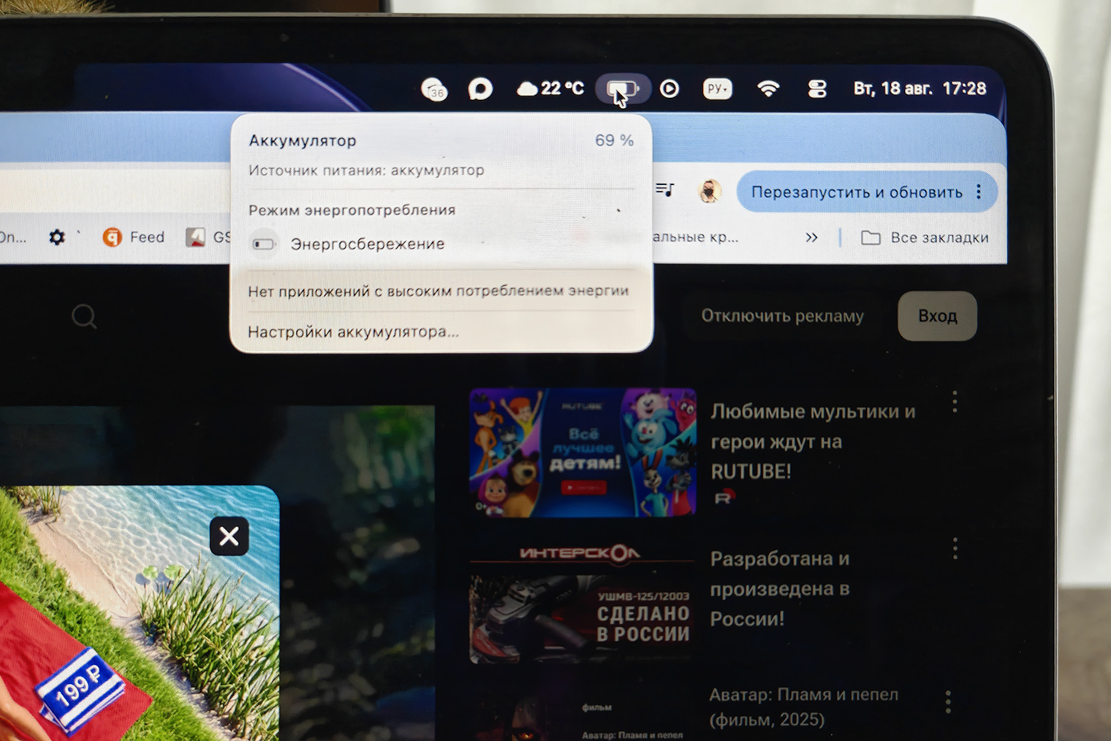Click the Источник питания: аккумулятор line

click(366, 170)
